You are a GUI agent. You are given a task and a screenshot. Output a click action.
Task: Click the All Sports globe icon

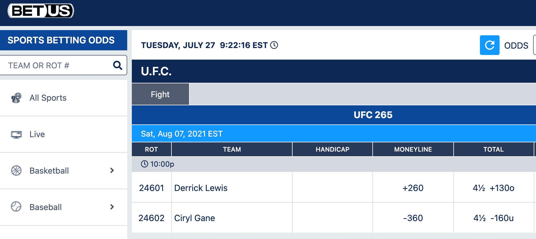[x=16, y=98]
